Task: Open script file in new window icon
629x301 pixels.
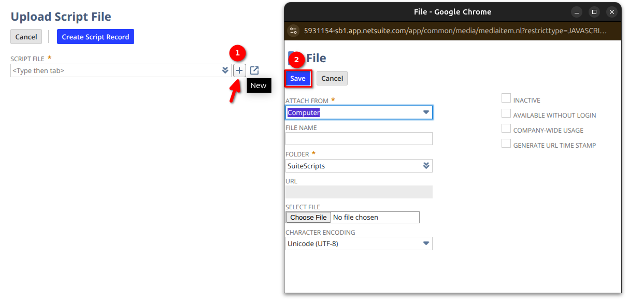Action: coord(254,70)
